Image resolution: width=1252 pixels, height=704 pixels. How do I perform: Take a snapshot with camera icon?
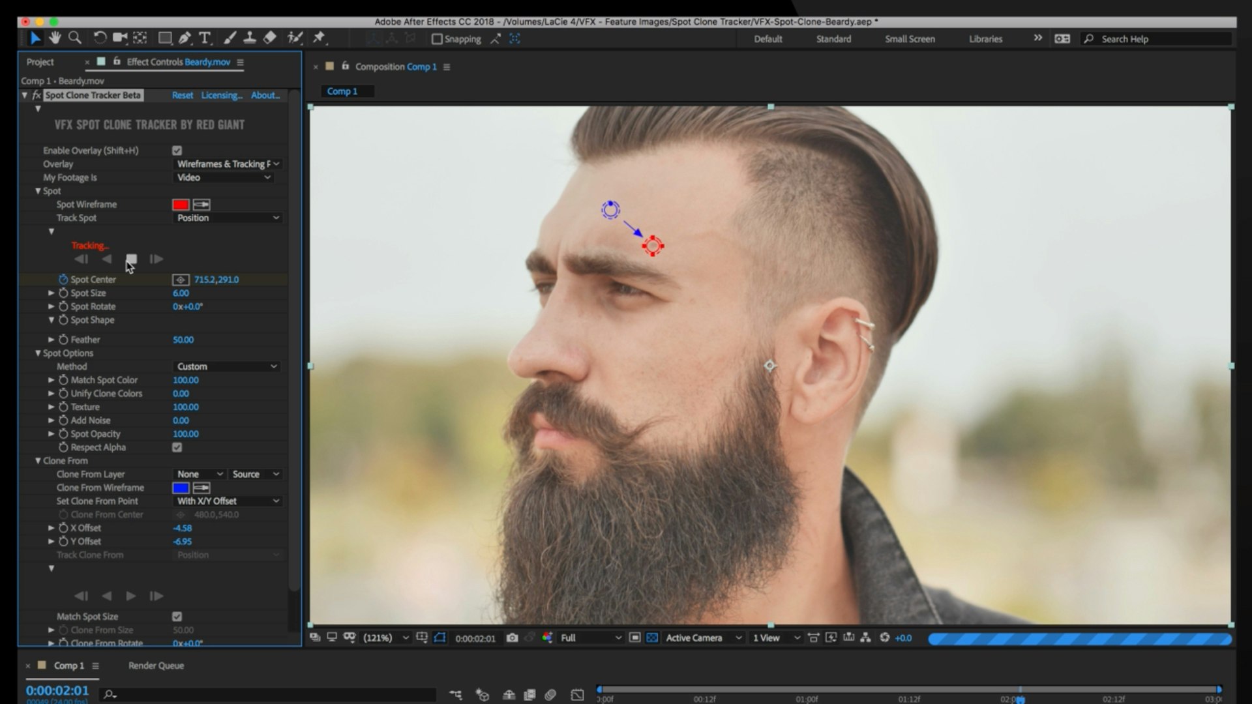click(513, 638)
